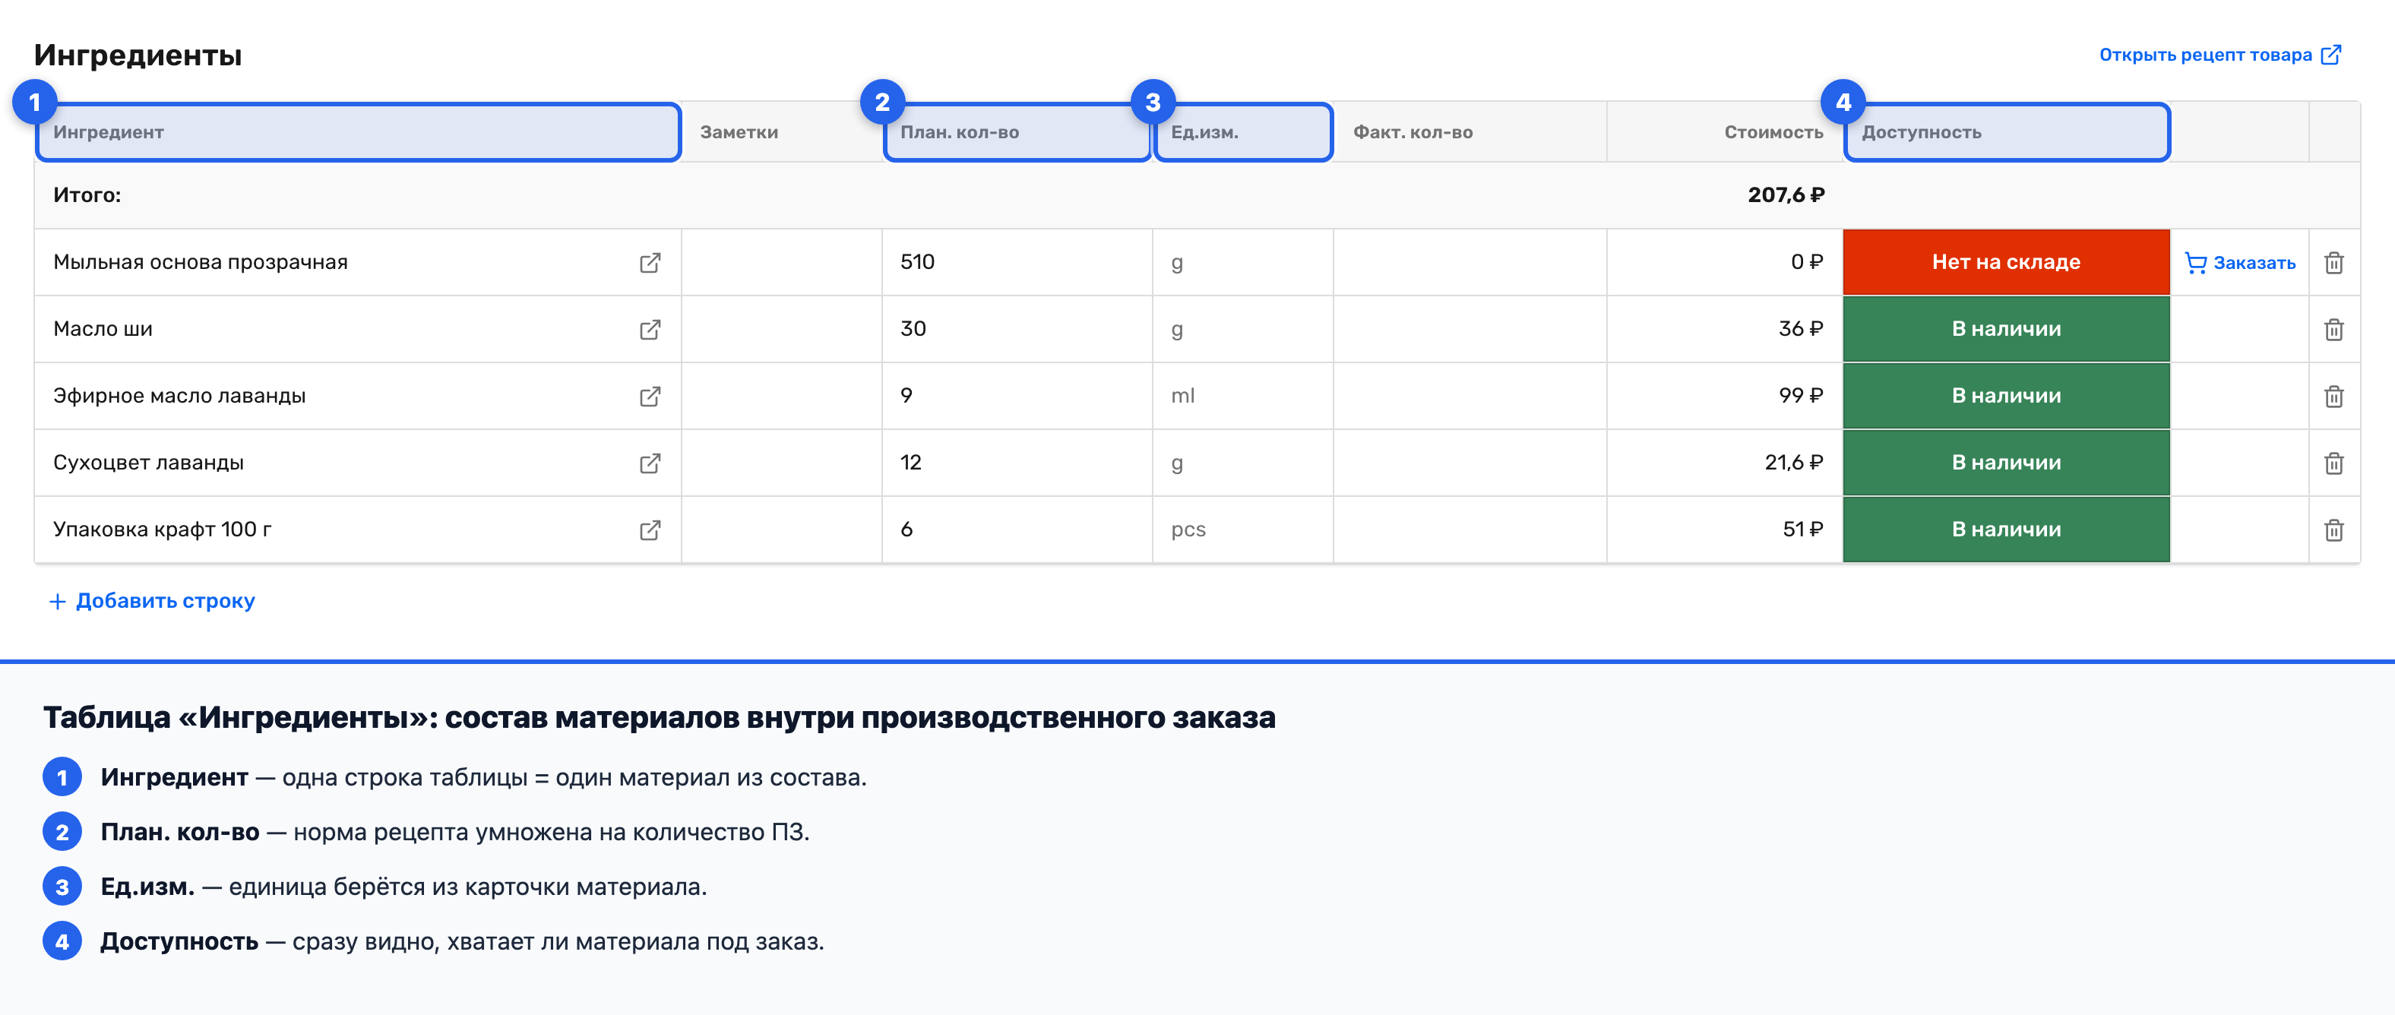Click the В наличии status for Эфирное масло лаванды
The height and width of the screenshot is (1015, 2395).
2007,396
